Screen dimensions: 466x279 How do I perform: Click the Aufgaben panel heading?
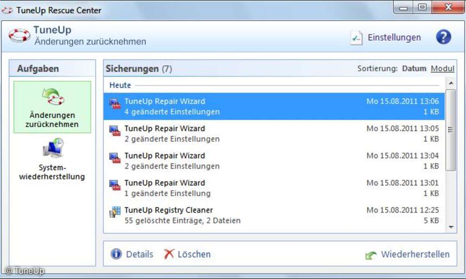tap(38, 69)
